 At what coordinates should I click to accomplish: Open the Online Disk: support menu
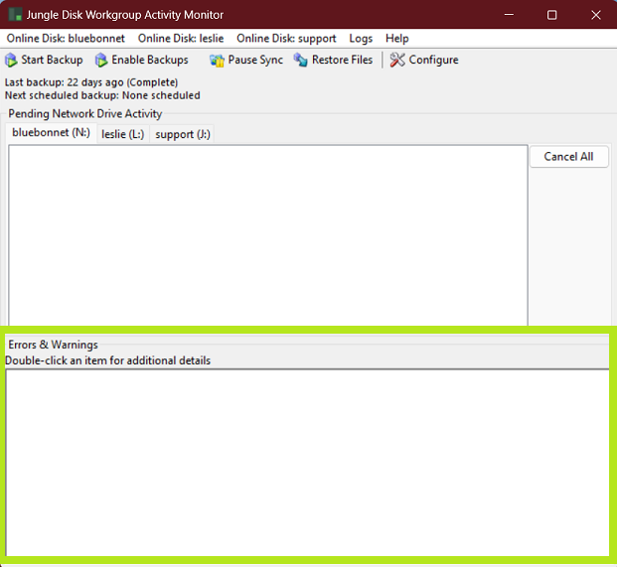[286, 39]
